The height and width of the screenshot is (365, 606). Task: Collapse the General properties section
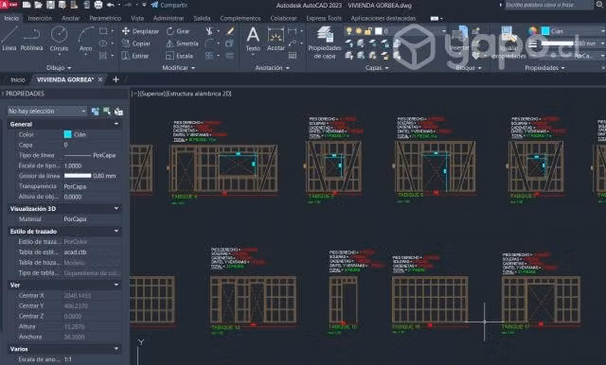[x=116, y=124]
